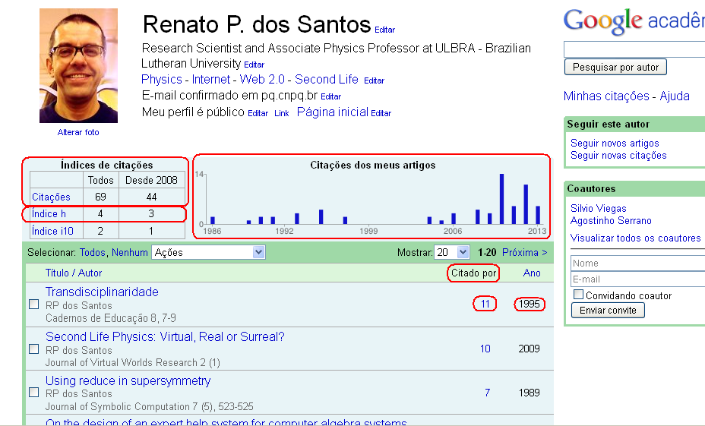Open the Using reduce in supersymmetry article
Viewport: 705px width, 426px height.
(128, 381)
